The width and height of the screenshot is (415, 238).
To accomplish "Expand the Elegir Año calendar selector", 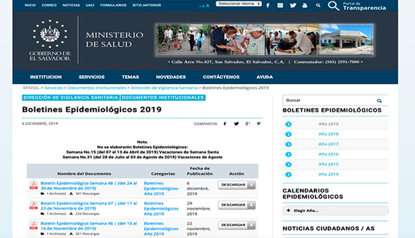I will 336,210.
